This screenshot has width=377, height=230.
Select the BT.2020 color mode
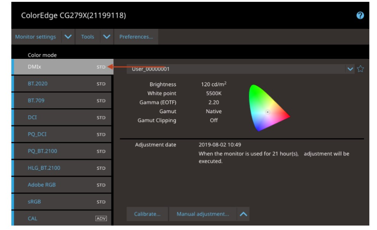62,84
